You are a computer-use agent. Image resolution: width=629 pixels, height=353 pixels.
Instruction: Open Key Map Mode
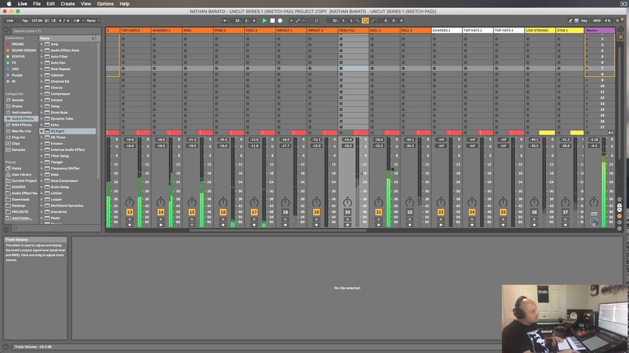(584, 20)
